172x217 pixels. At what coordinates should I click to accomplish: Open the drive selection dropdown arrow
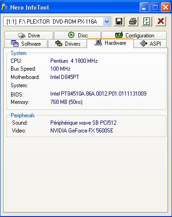pos(107,22)
